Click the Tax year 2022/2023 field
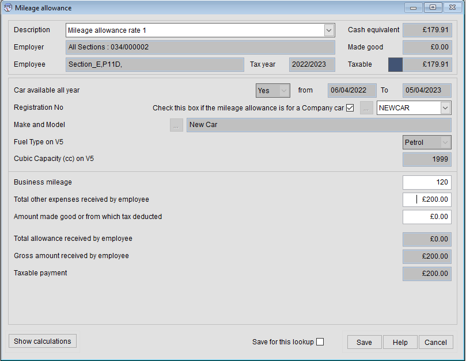 312,64
